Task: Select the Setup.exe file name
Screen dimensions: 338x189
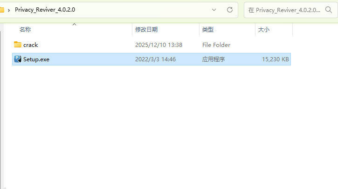Action: [x=36, y=59]
